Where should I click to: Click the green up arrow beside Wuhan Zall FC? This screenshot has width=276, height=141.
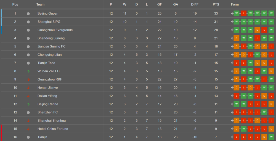[28, 71]
